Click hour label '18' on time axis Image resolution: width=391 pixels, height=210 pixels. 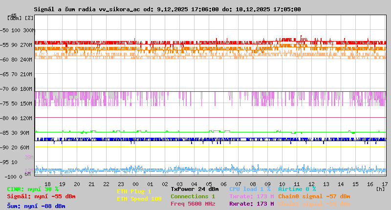coord(47,184)
